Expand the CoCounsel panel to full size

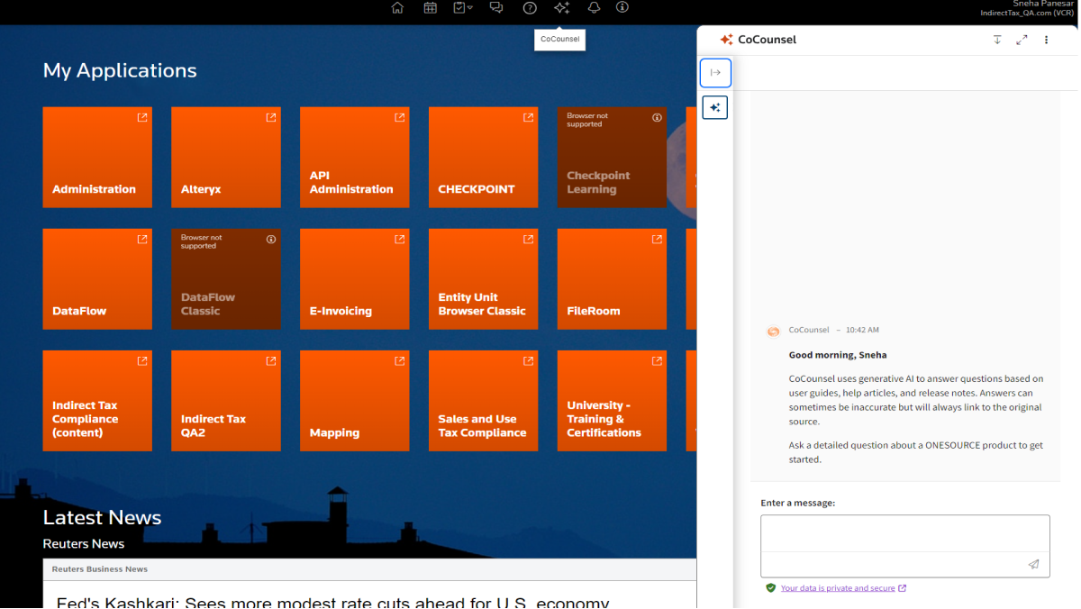click(1022, 40)
